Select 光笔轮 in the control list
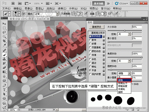This screenshot has height=112, width=149. (x=124, y=89)
